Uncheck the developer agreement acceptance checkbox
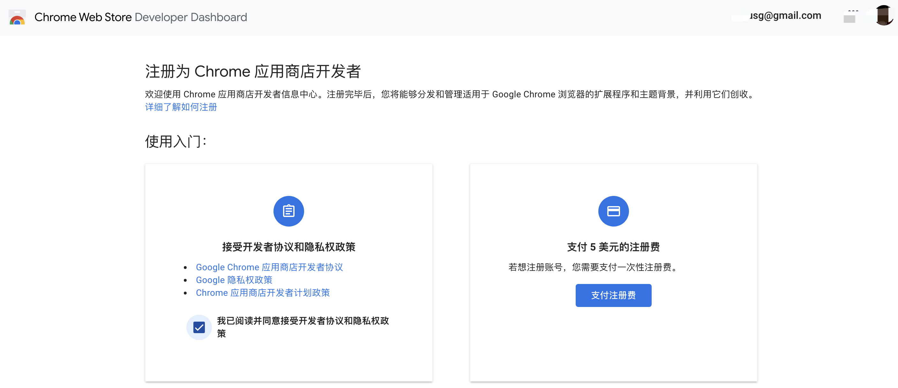898x388 pixels. point(199,327)
